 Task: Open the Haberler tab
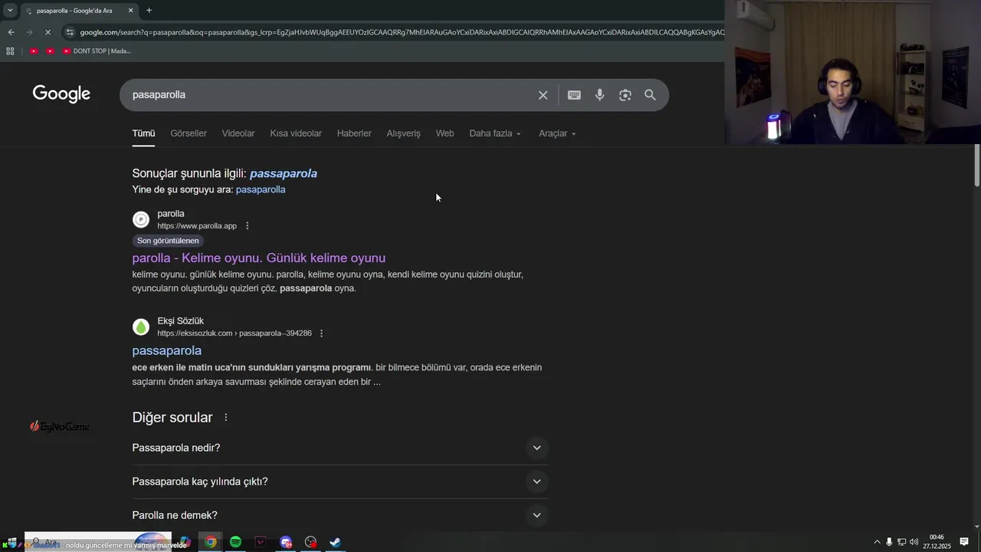click(x=354, y=133)
